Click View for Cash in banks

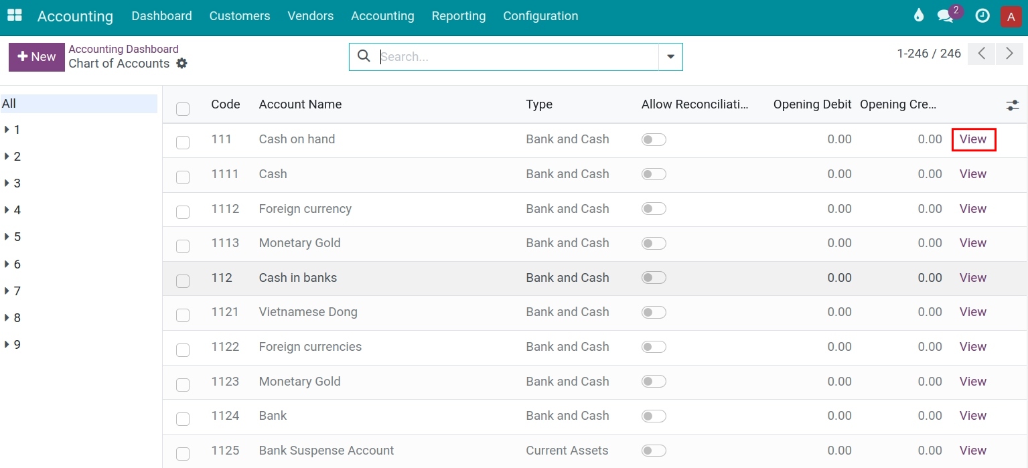973,278
